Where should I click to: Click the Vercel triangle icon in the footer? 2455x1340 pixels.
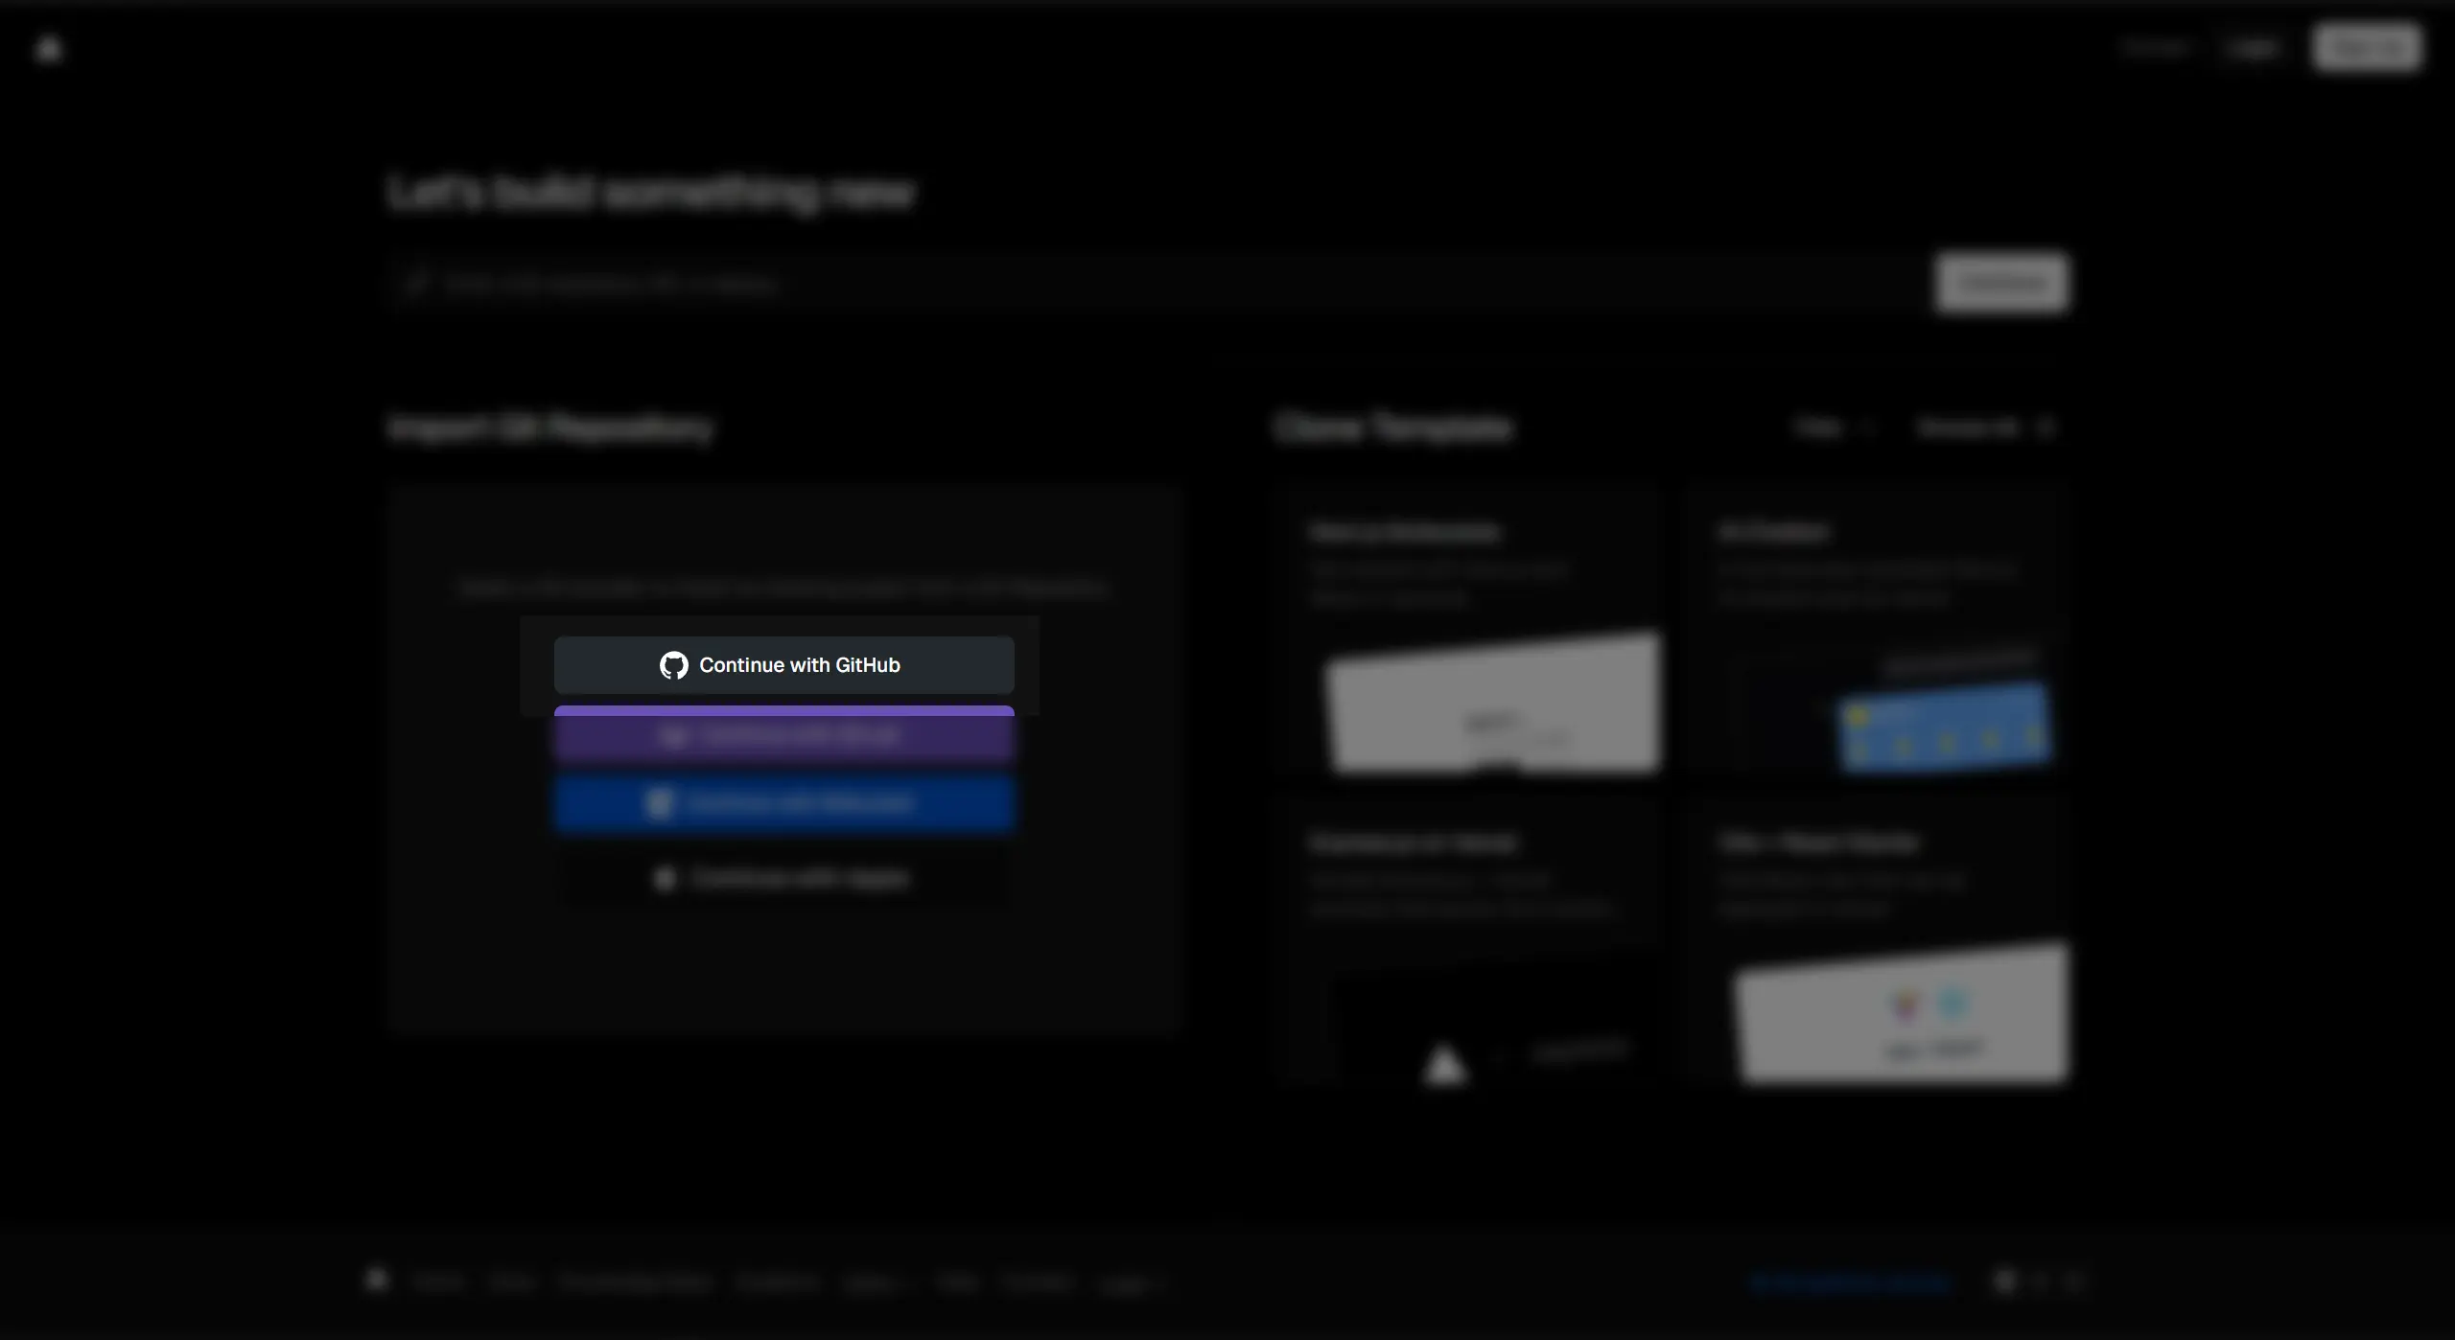coord(378,1281)
